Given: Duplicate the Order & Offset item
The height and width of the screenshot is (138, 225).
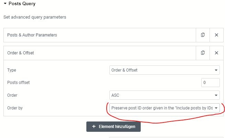Looking at the screenshot, I should coord(203,53).
